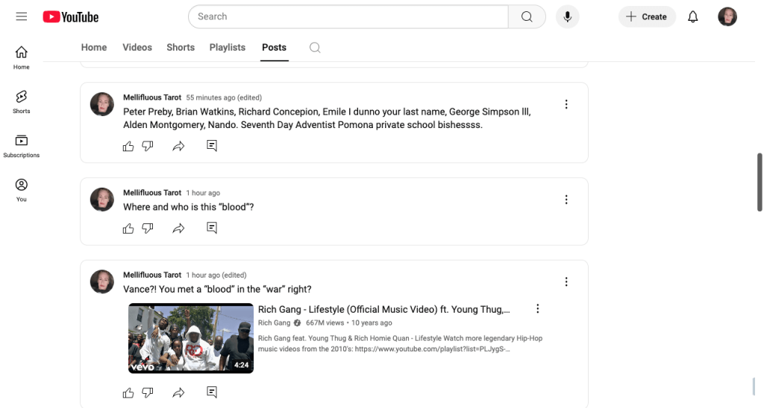This screenshot has height=408, width=764.
Task: Dislike the 'Where and who' post
Action: click(x=148, y=228)
